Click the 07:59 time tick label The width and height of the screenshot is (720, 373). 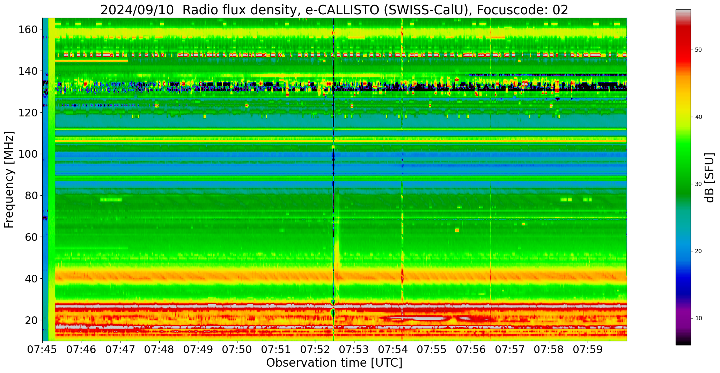tap(588, 350)
